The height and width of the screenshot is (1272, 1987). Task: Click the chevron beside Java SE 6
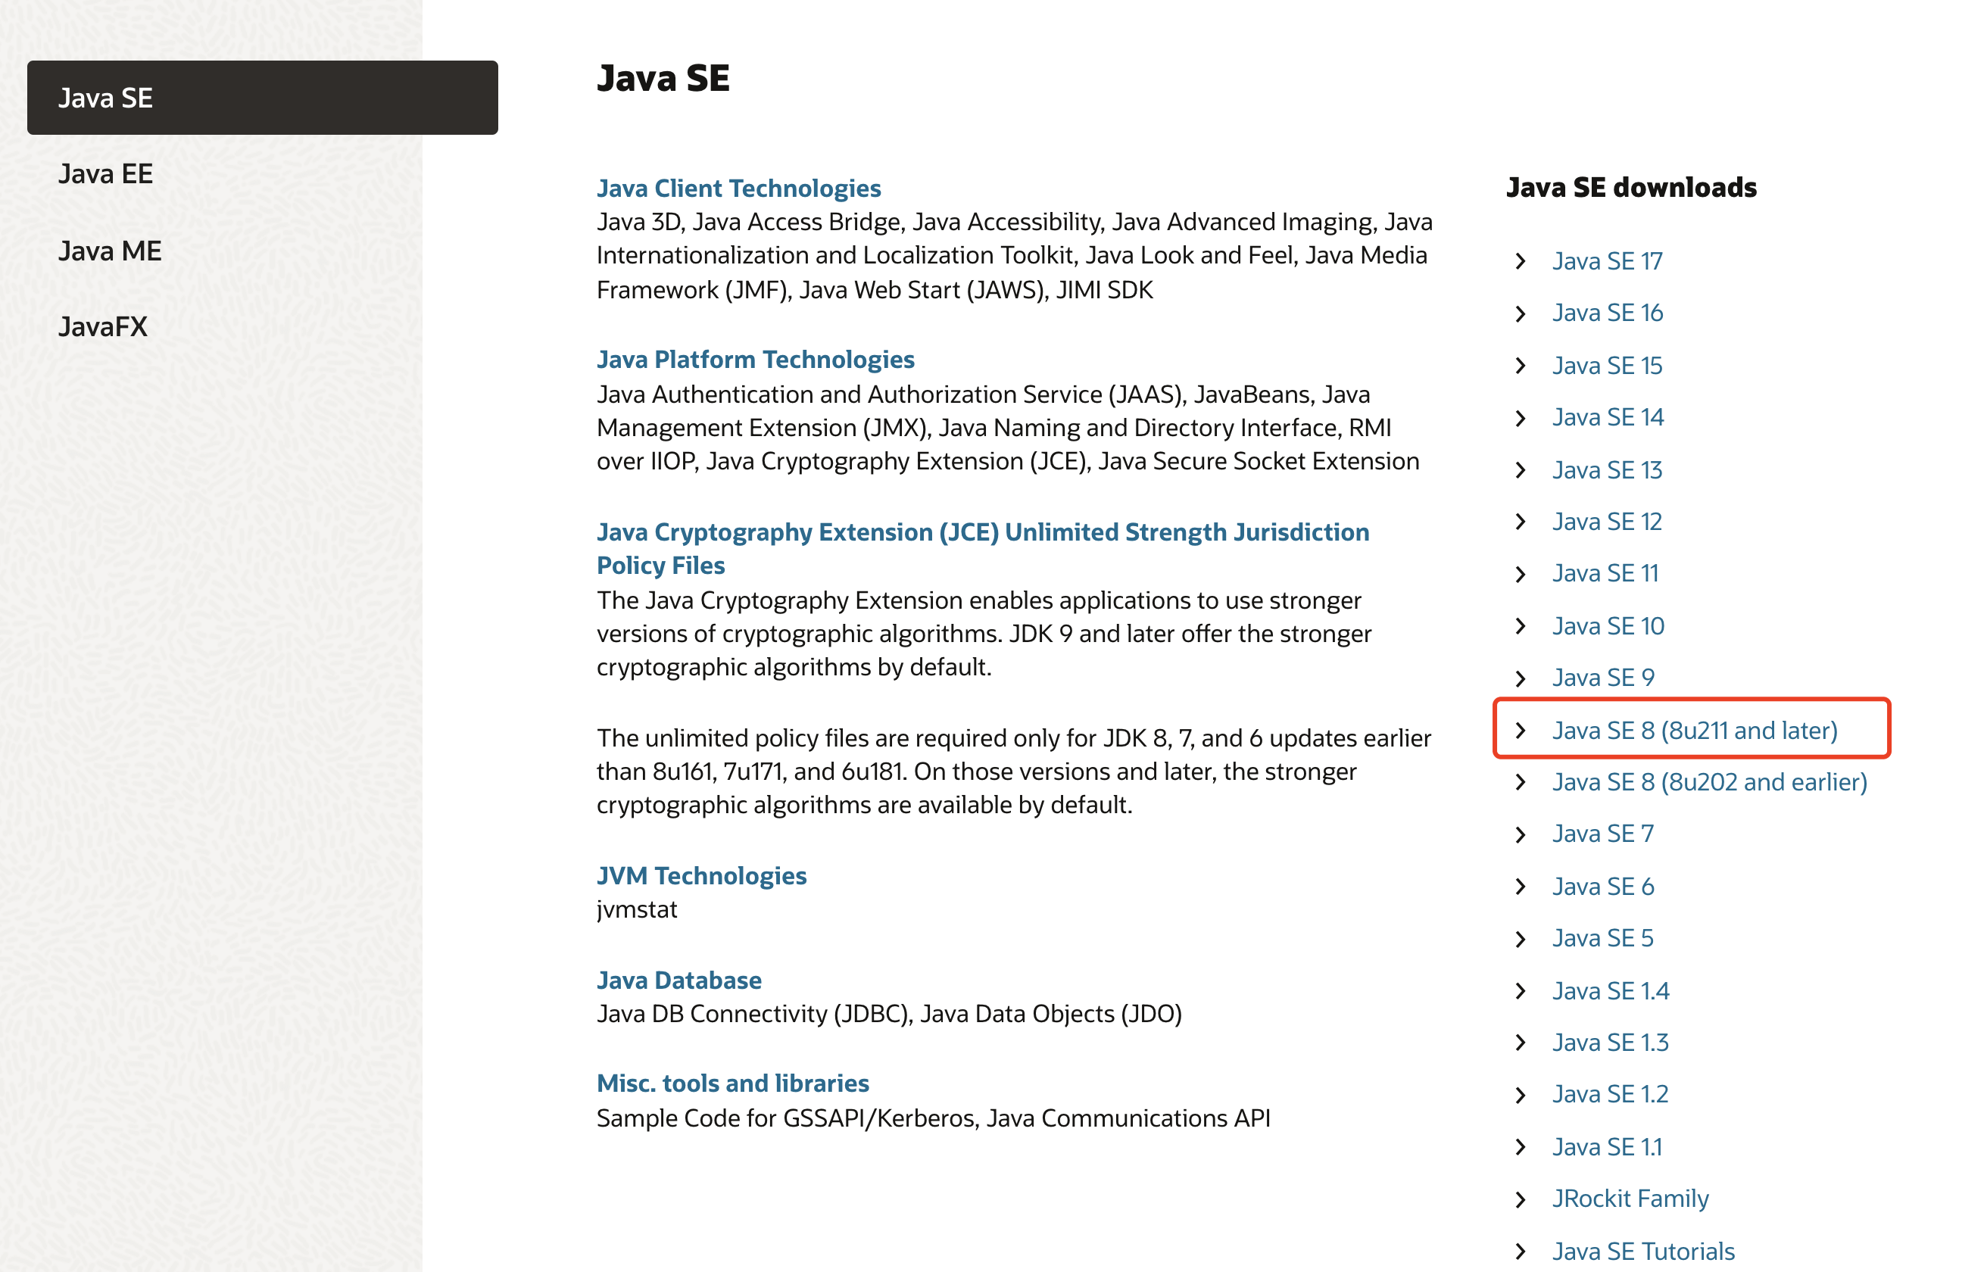(1521, 887)
